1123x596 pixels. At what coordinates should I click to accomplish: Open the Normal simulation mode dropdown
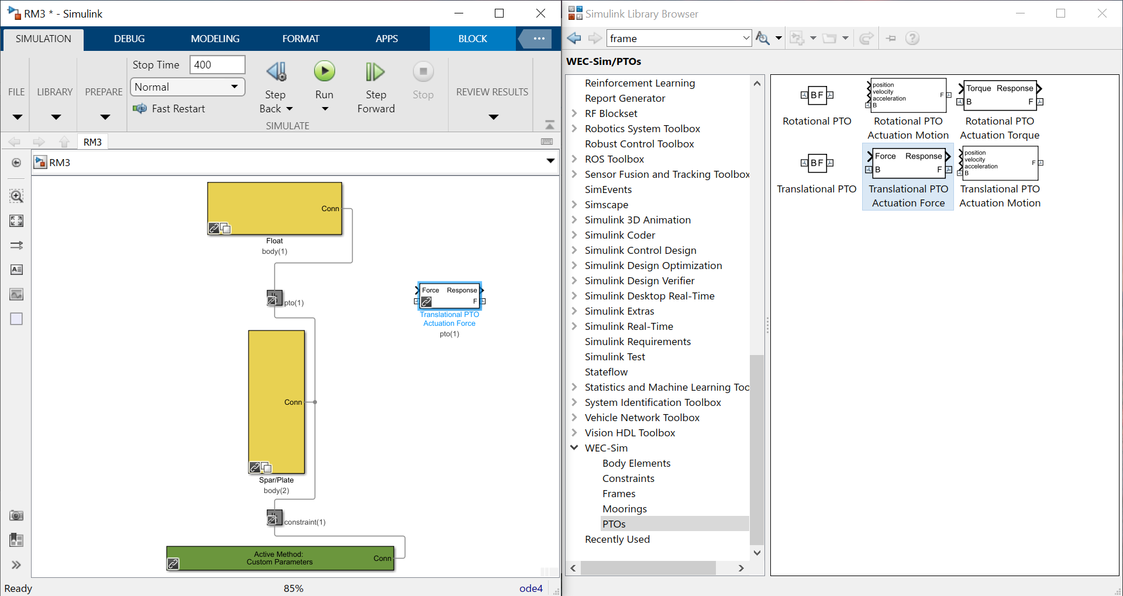click(x=187, y=87)
